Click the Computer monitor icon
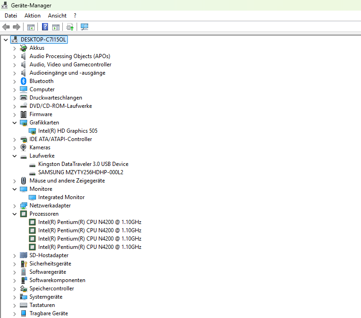 (24, 89)
